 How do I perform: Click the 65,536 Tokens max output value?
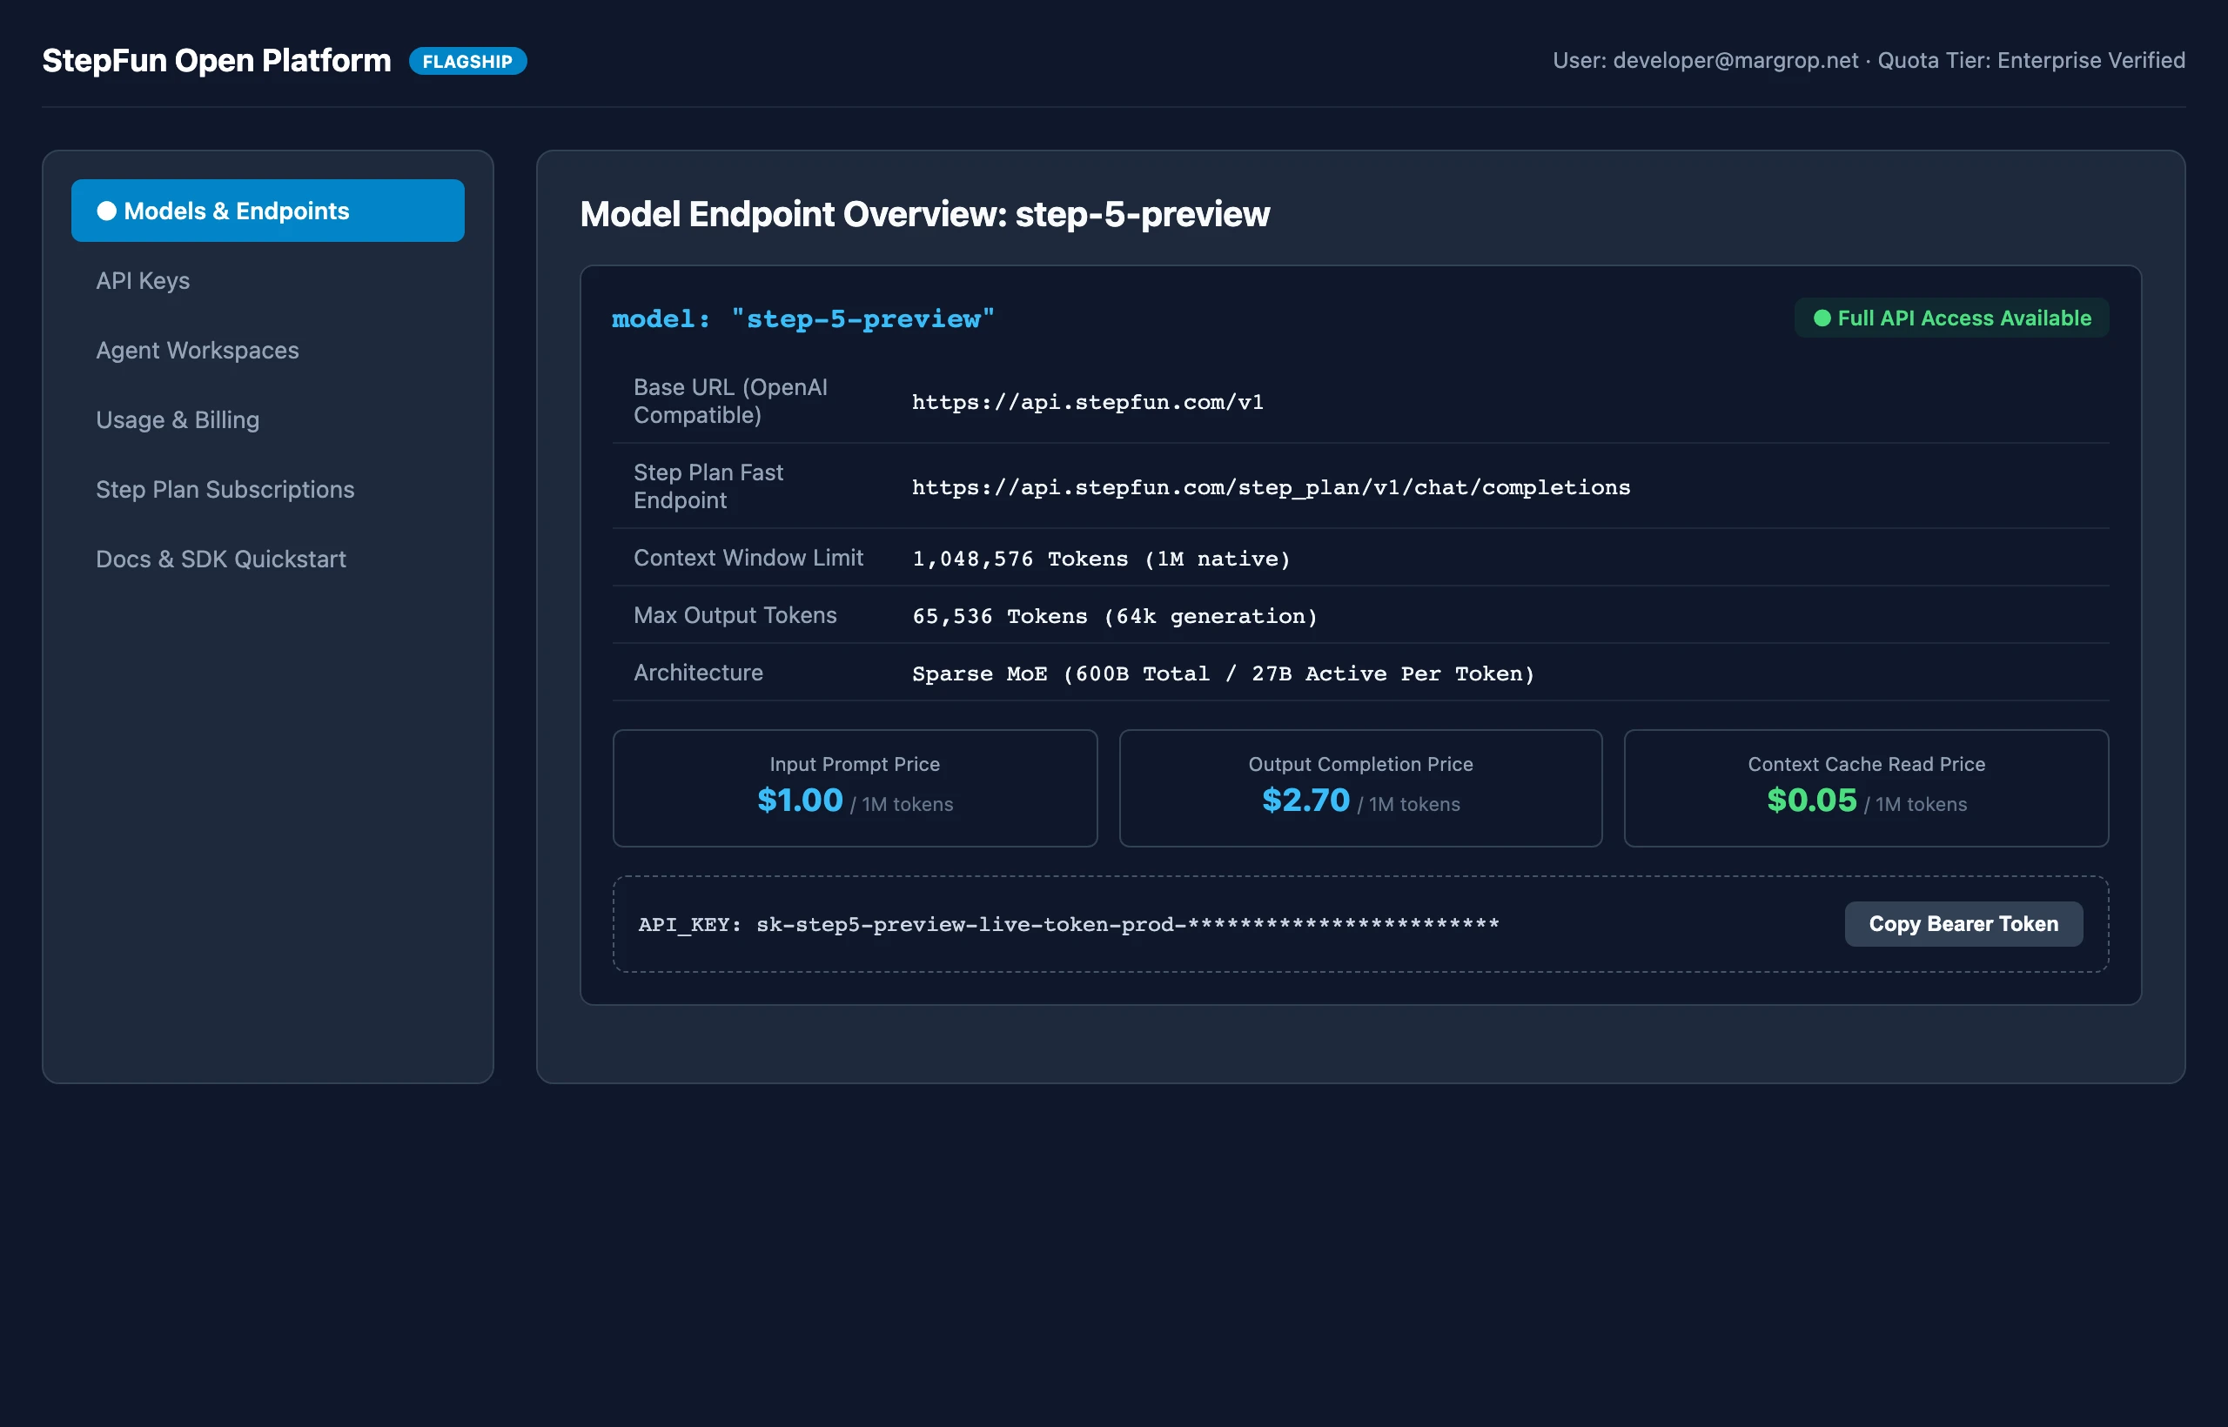(x=1114, y=616)
